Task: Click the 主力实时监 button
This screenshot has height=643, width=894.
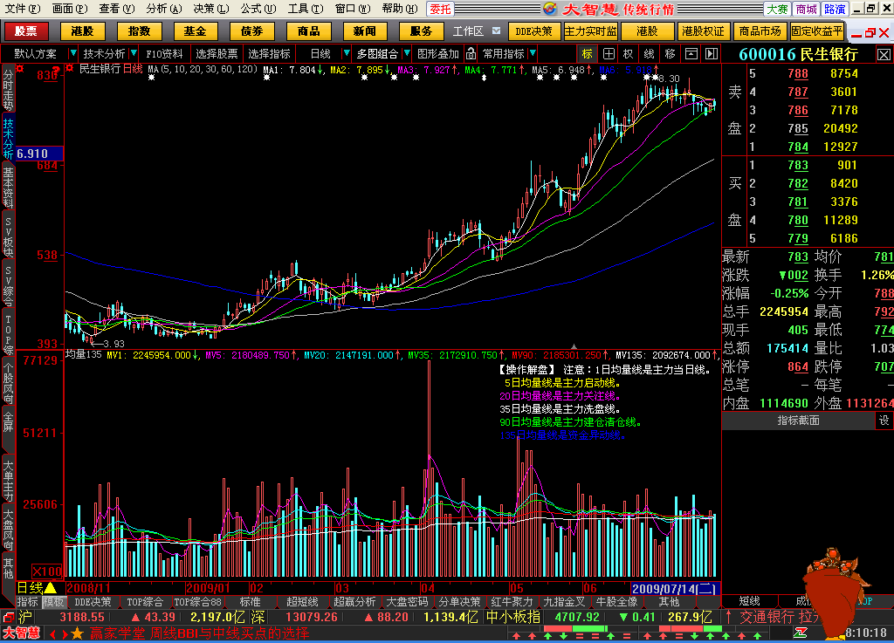Action: pos(590,31)
